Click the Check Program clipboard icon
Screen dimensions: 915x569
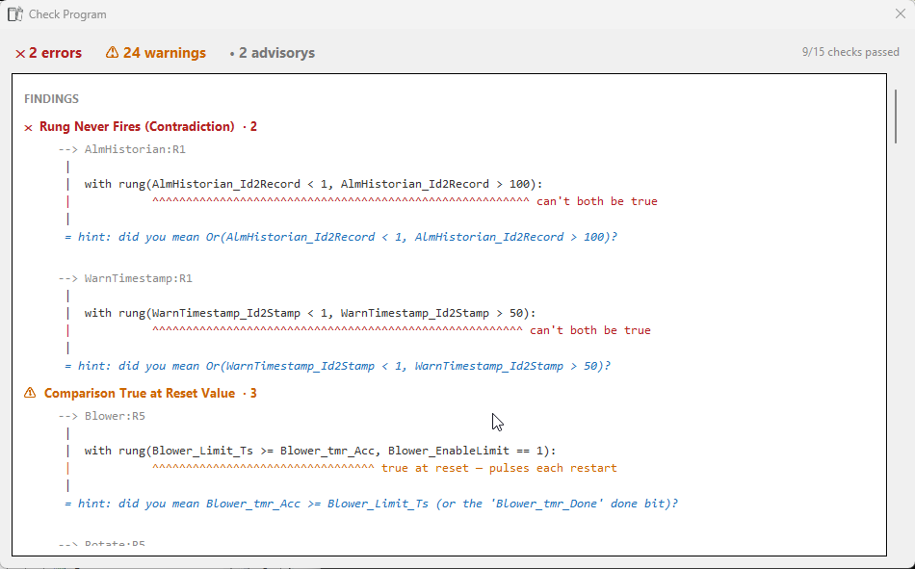[x=14, y=14]
